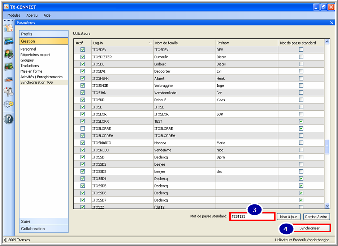Expand the Suivi section

44,221
